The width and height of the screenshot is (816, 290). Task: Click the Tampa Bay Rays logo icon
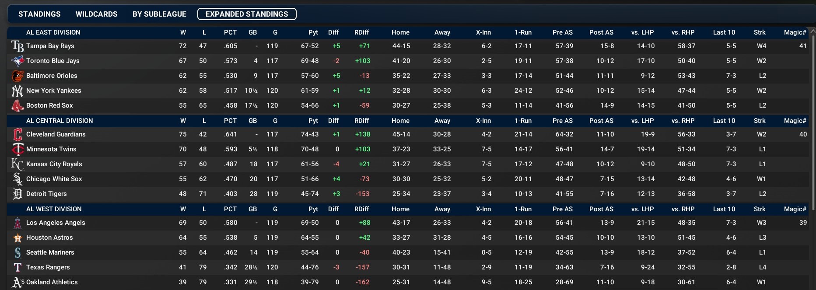click(x=18, y=46)
